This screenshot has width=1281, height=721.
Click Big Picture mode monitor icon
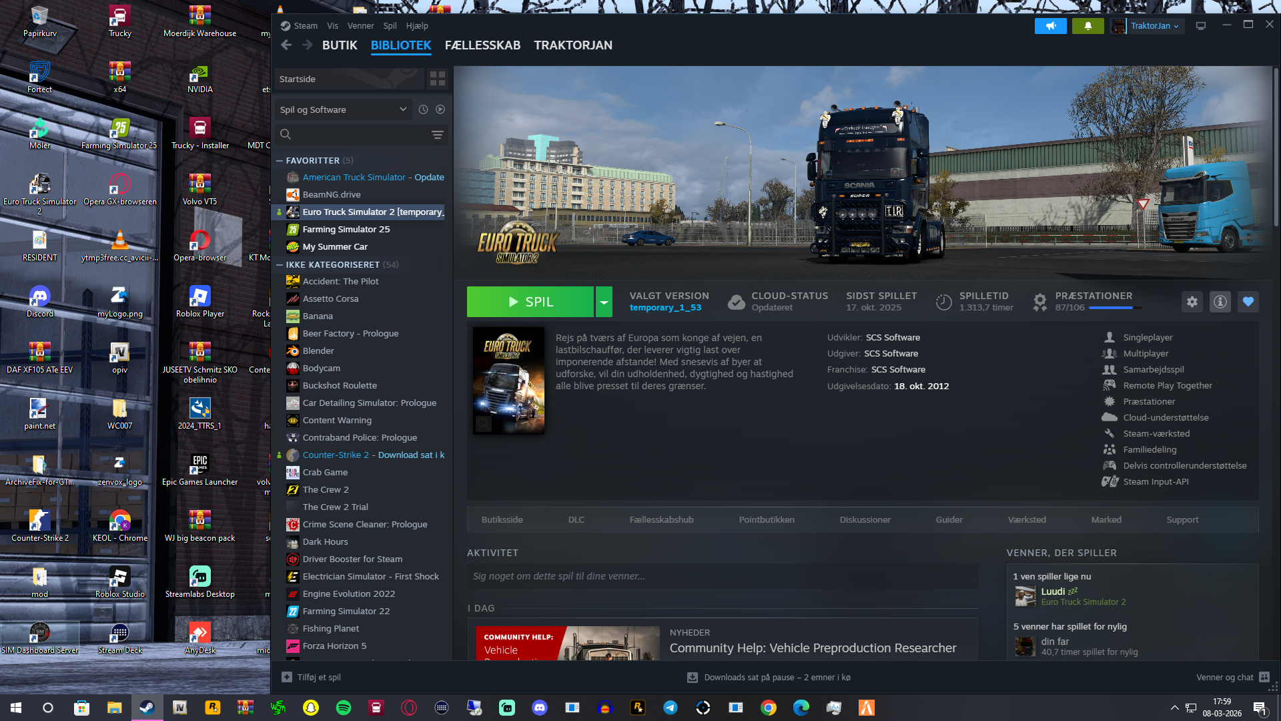click(1201, 26)
